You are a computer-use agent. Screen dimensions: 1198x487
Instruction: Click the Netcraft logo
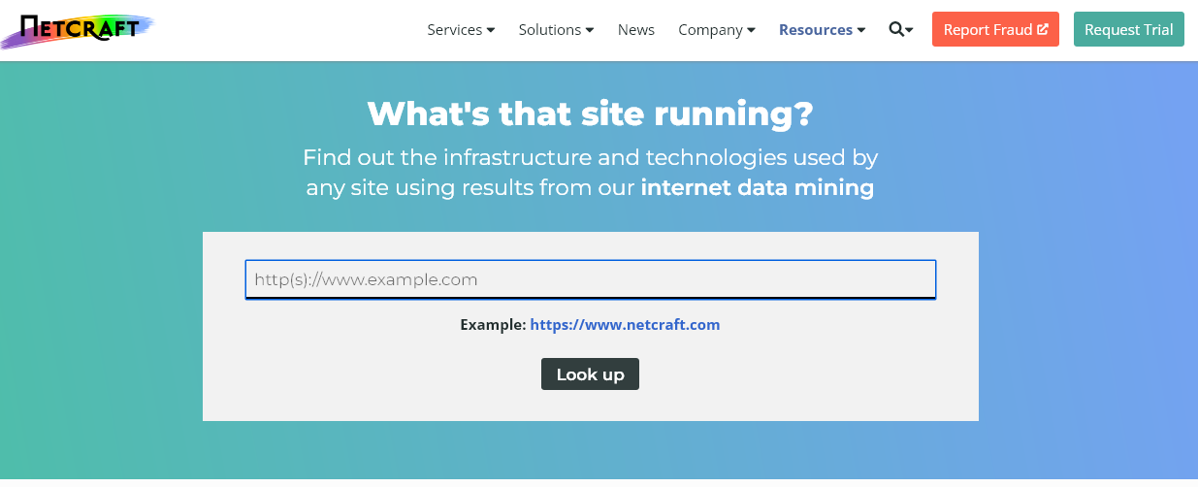click(78, 31)
